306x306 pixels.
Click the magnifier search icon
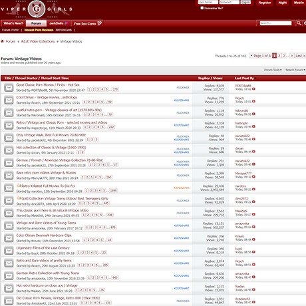(299, 23)
